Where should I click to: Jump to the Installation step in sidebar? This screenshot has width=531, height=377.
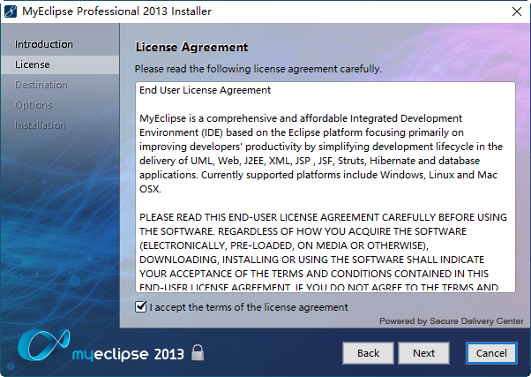pyautogui.click(x=41, y=125)
